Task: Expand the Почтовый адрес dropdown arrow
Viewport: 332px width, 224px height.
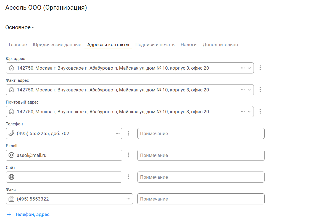Action: point(249,112)
